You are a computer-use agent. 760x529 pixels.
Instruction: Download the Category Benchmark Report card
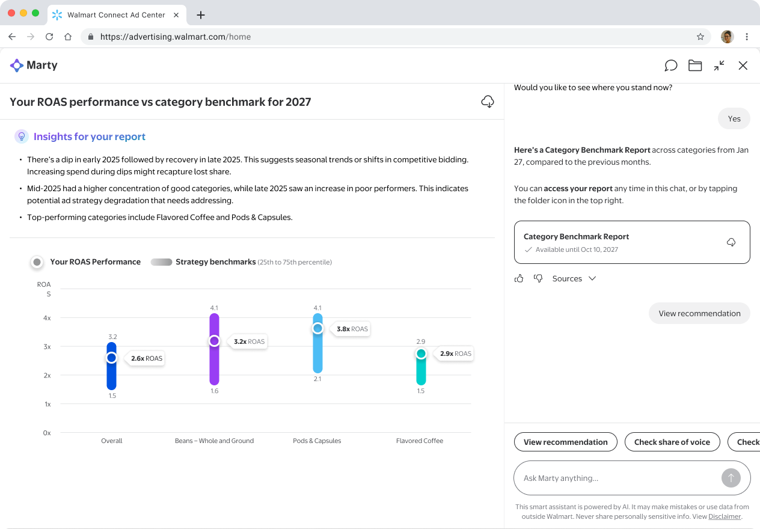[x=731, y=242]
